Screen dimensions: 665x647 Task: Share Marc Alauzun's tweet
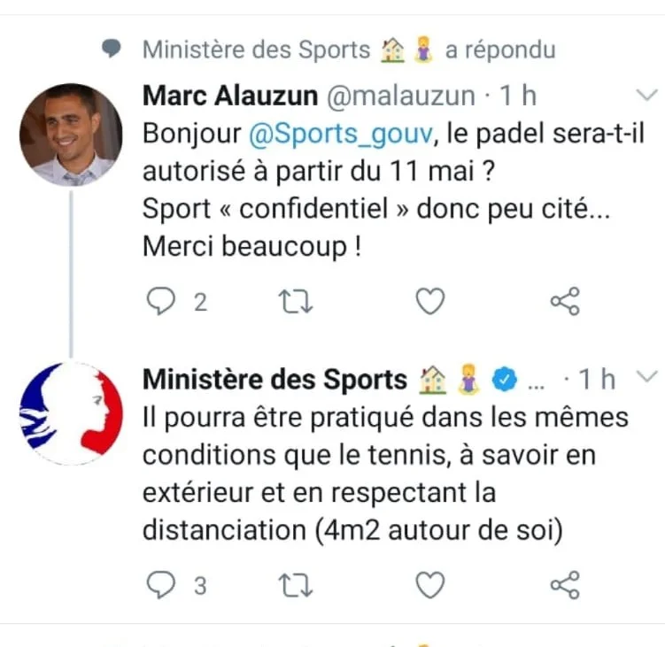[x=565, y=303]
